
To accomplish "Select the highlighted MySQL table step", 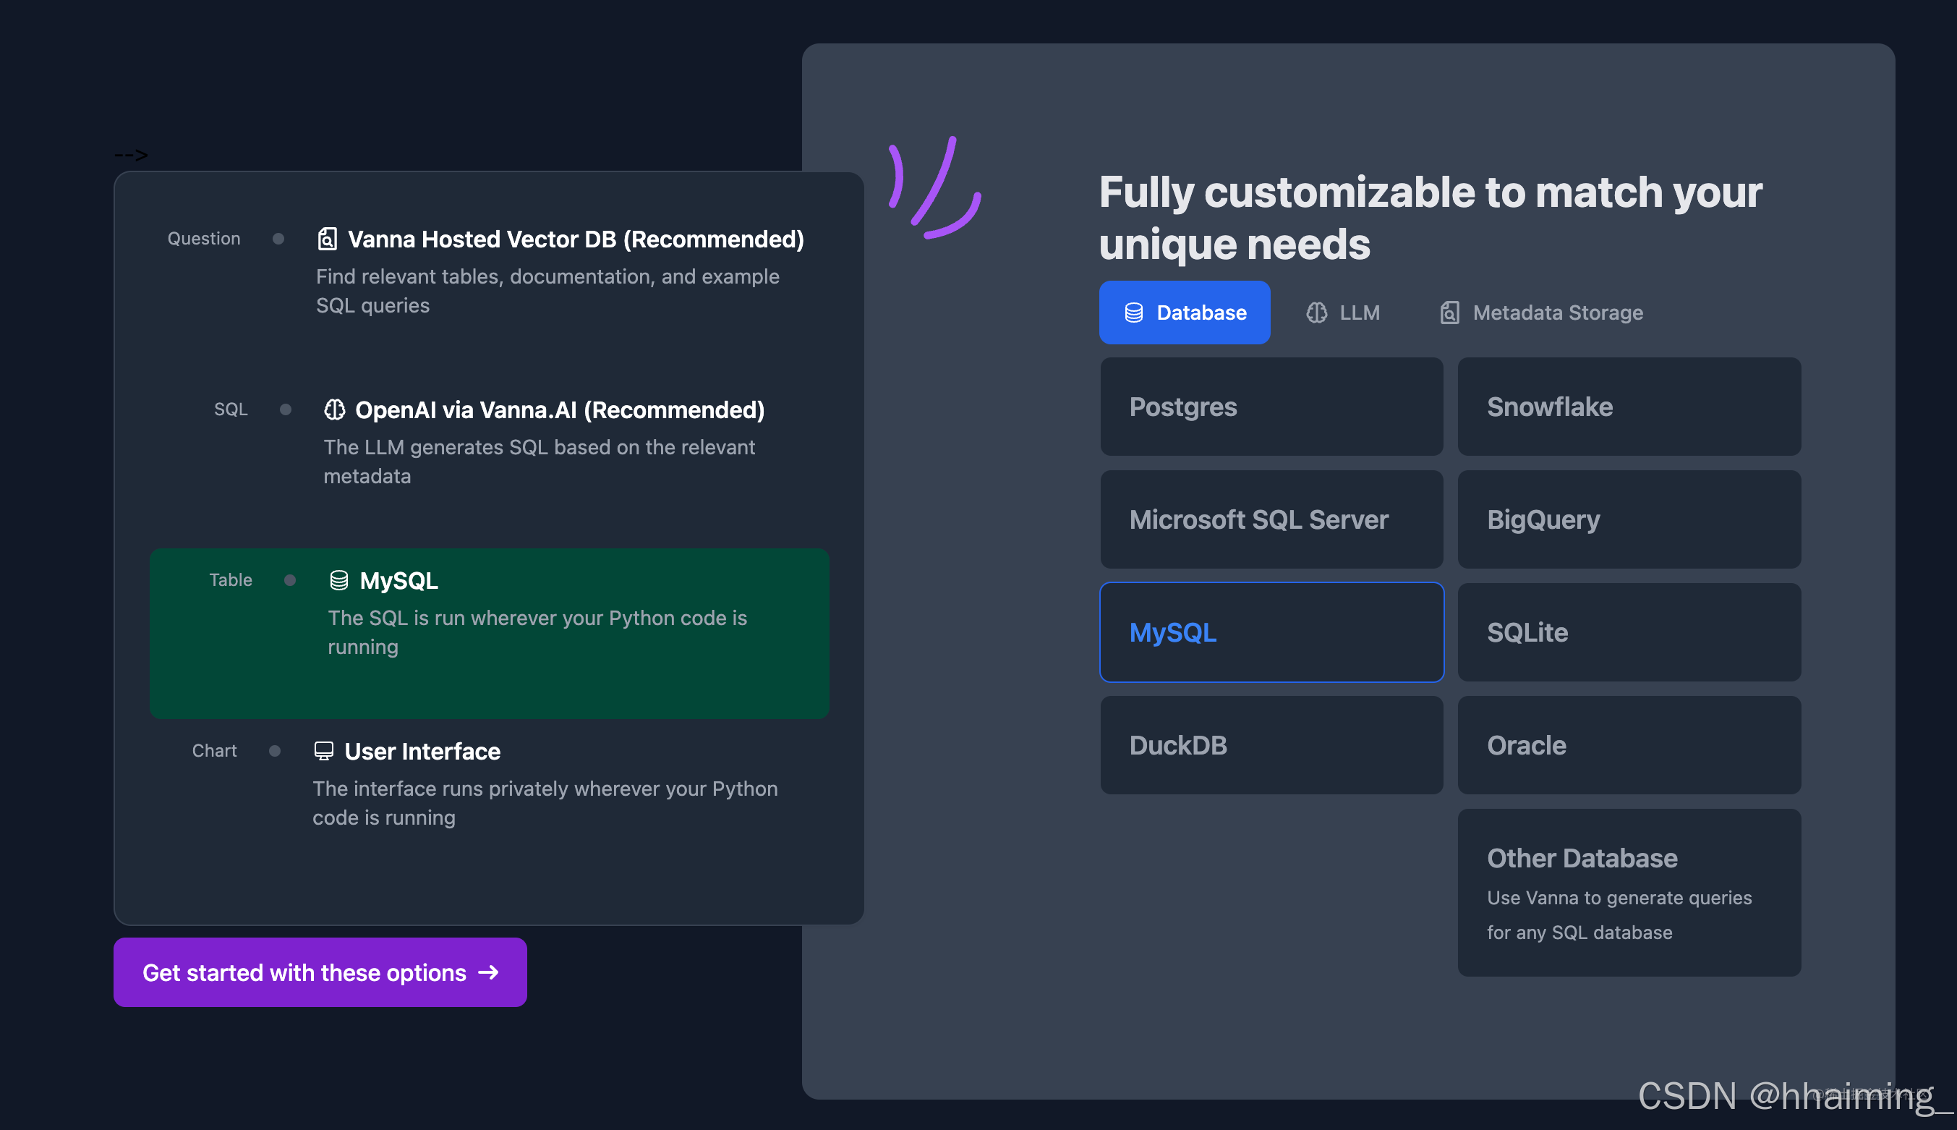I will [490, 633].
